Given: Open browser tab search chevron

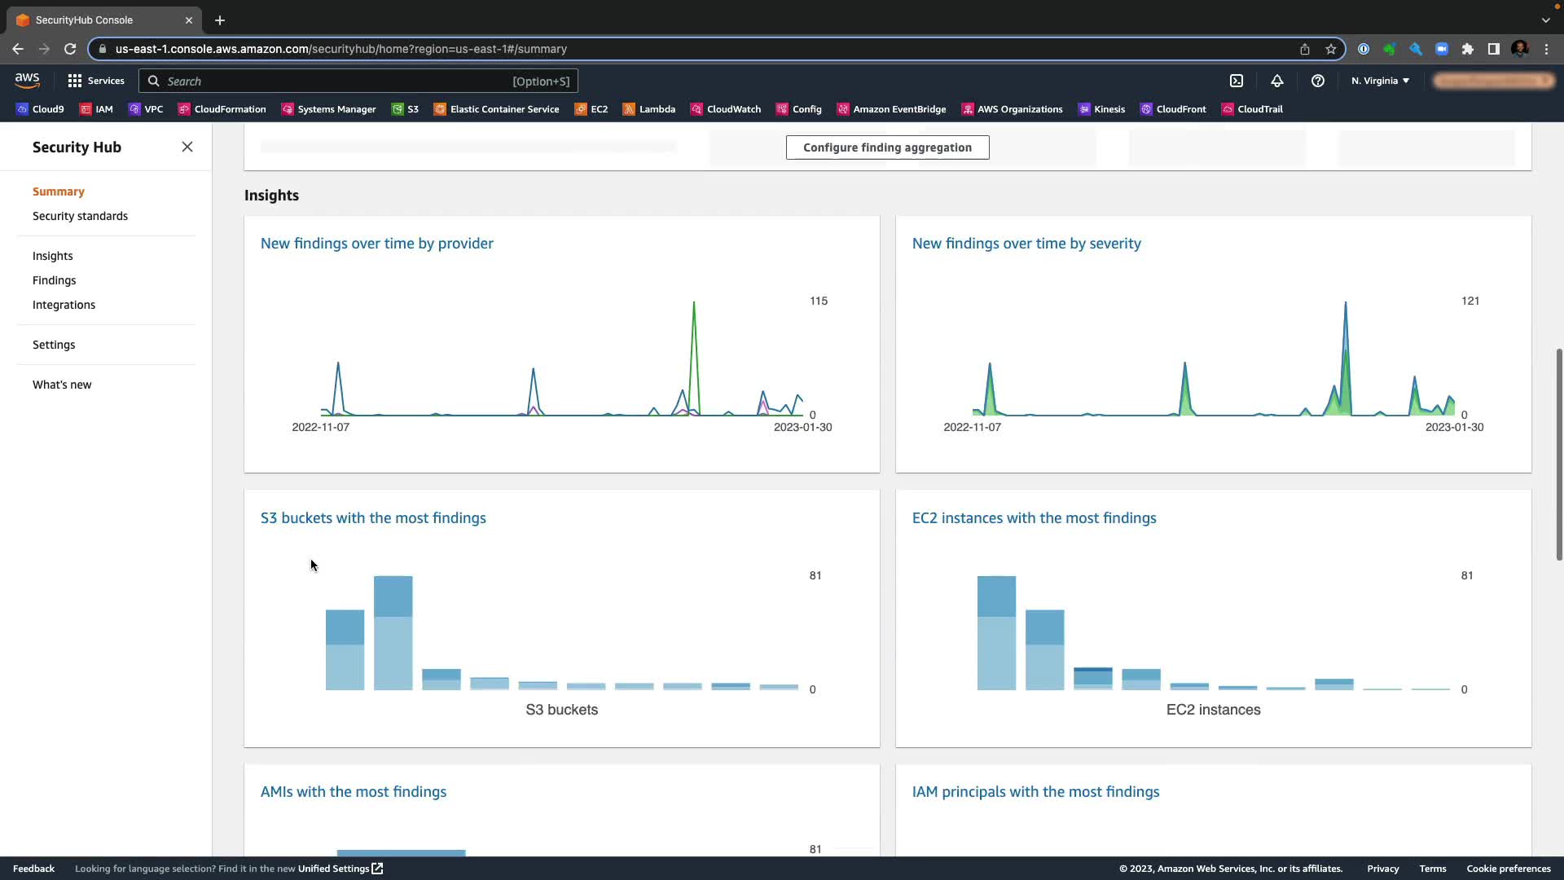Looking at the screenshot, I should tap(1545, 20).
